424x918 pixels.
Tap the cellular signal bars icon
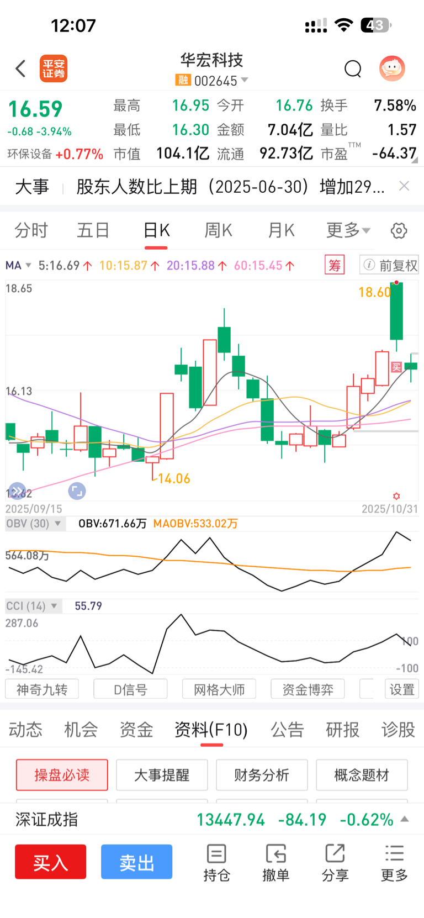point(316,25)
